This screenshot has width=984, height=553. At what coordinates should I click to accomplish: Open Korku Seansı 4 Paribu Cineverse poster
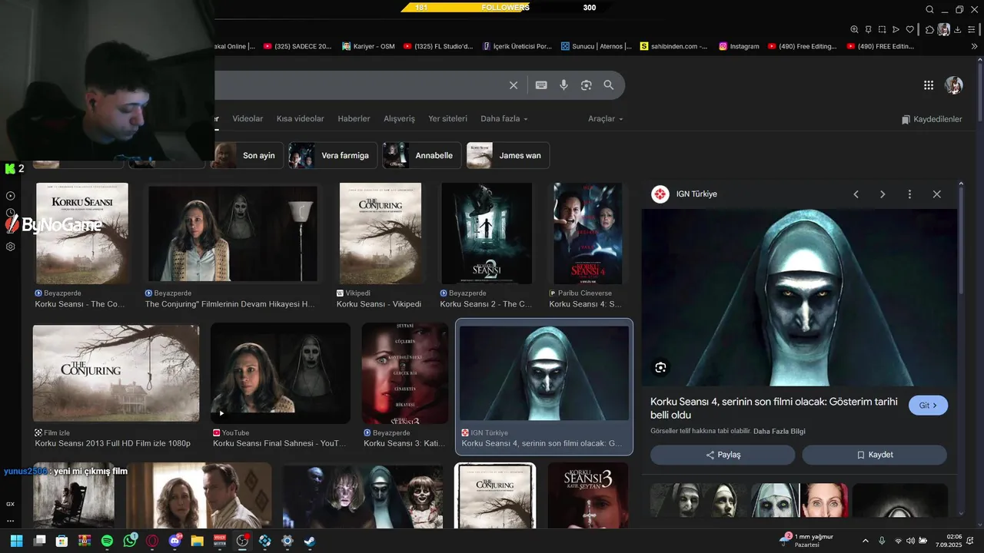[x=588, y=233]
